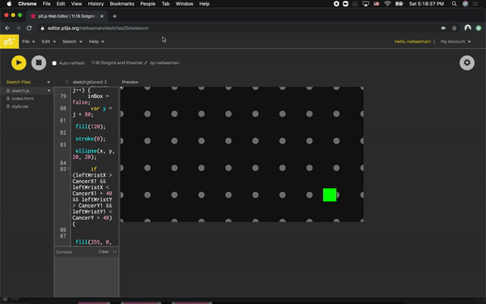Open Spotlight search in menu bar

click(454, 4)
